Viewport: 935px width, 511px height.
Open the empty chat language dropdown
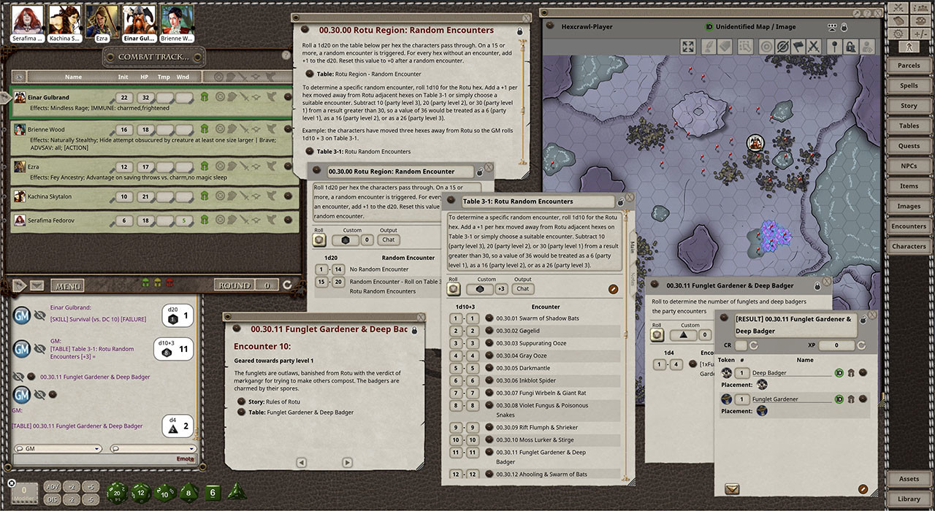coord(153,448)
